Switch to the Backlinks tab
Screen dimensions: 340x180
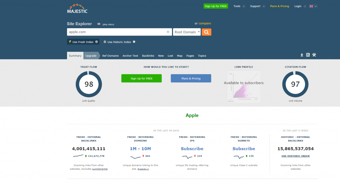(x=148, y=56)
